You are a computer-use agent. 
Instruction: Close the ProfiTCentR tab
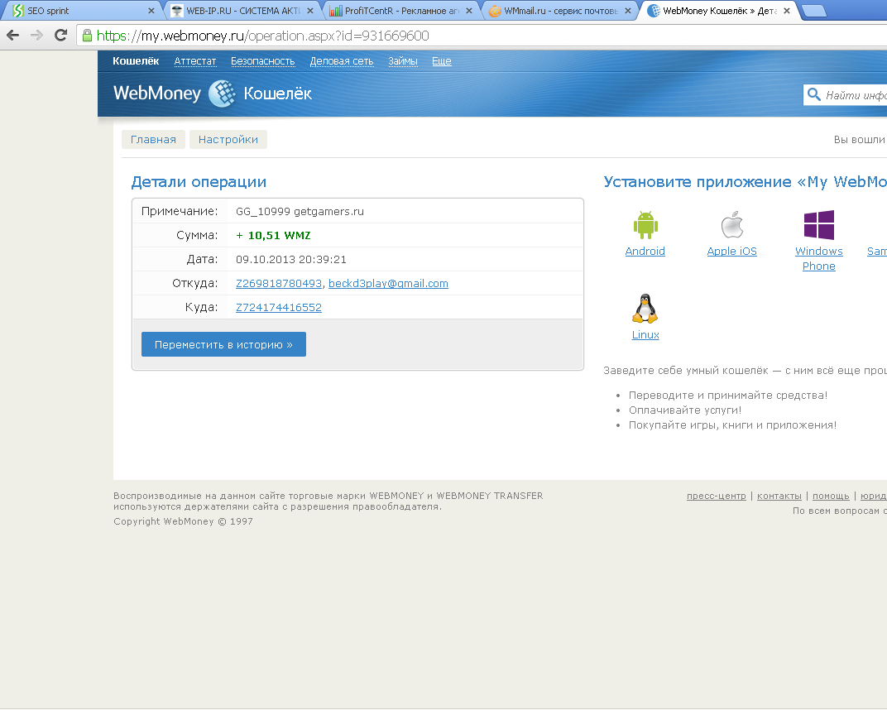469,11
